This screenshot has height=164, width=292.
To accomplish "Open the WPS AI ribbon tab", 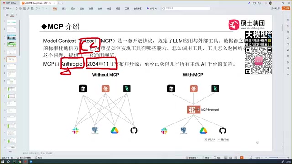I will click(x=152, y=8).
